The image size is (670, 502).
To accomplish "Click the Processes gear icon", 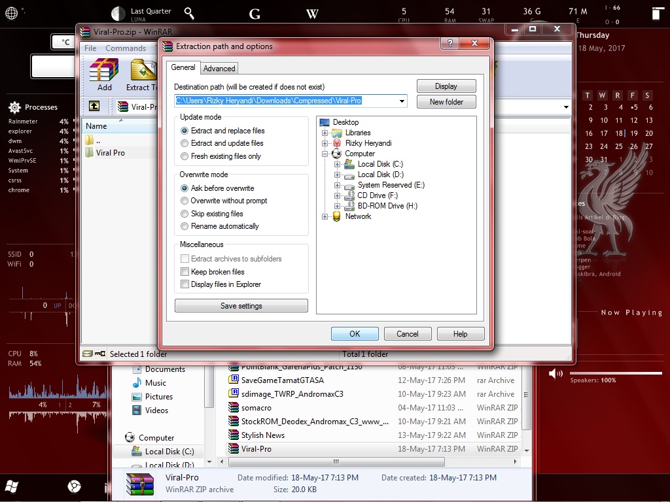I will point(14,107).
